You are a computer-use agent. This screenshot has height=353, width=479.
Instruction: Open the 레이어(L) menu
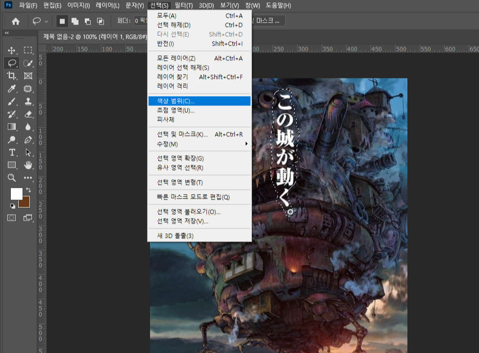tap(107, 5)
